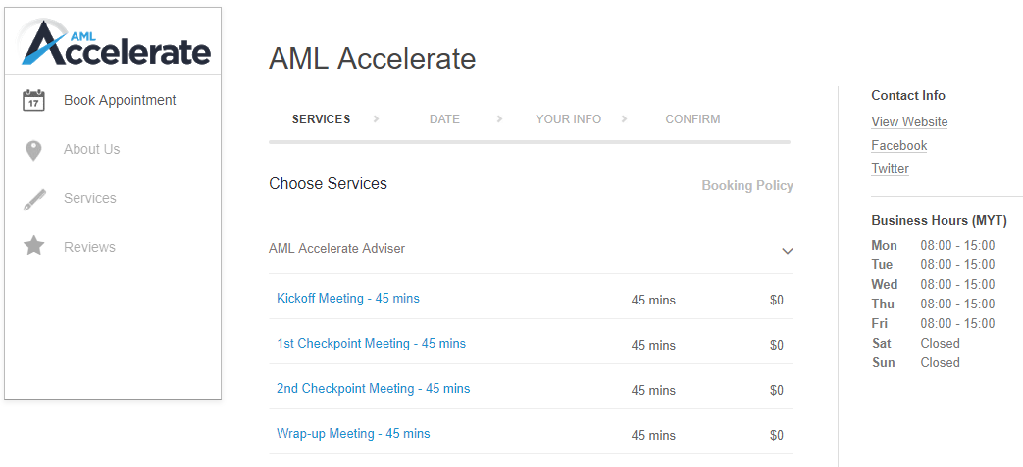The width and height of the screenshot is (1023, 467).
Task: Click the pen icon next to Services
Action: (x=33, y=199)
